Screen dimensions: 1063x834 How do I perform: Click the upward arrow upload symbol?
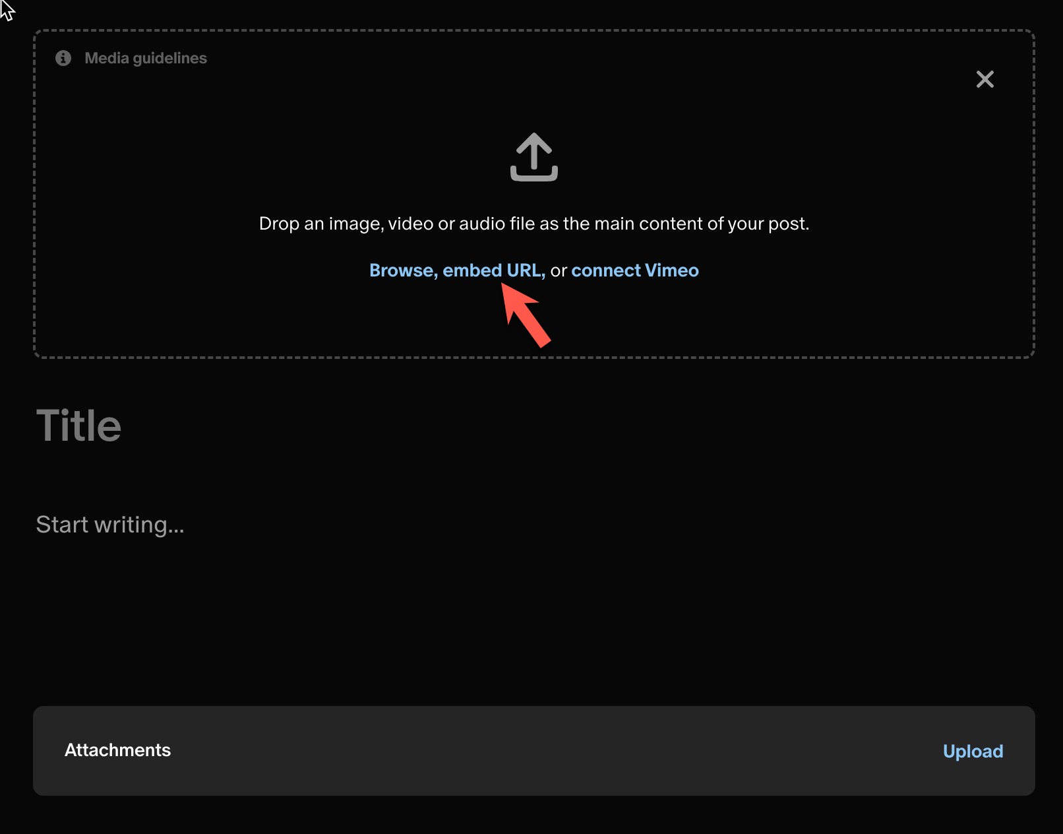[x=534, y=157]
